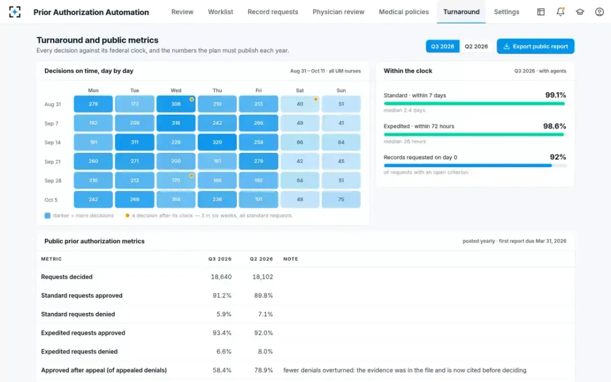
Task: Click the Requests decided row label
Action: pos(67,277)
